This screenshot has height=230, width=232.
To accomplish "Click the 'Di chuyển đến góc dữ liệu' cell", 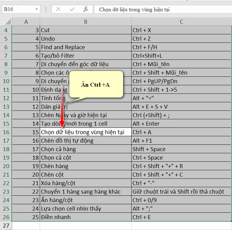I will pyautogui.click(x=85, y=64).
